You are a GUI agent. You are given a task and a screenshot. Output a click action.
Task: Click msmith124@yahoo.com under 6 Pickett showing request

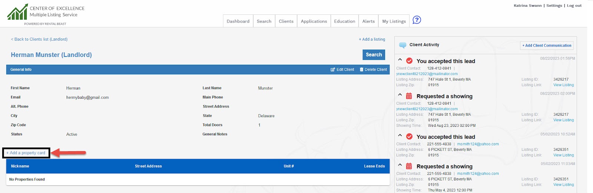[478, 174]
